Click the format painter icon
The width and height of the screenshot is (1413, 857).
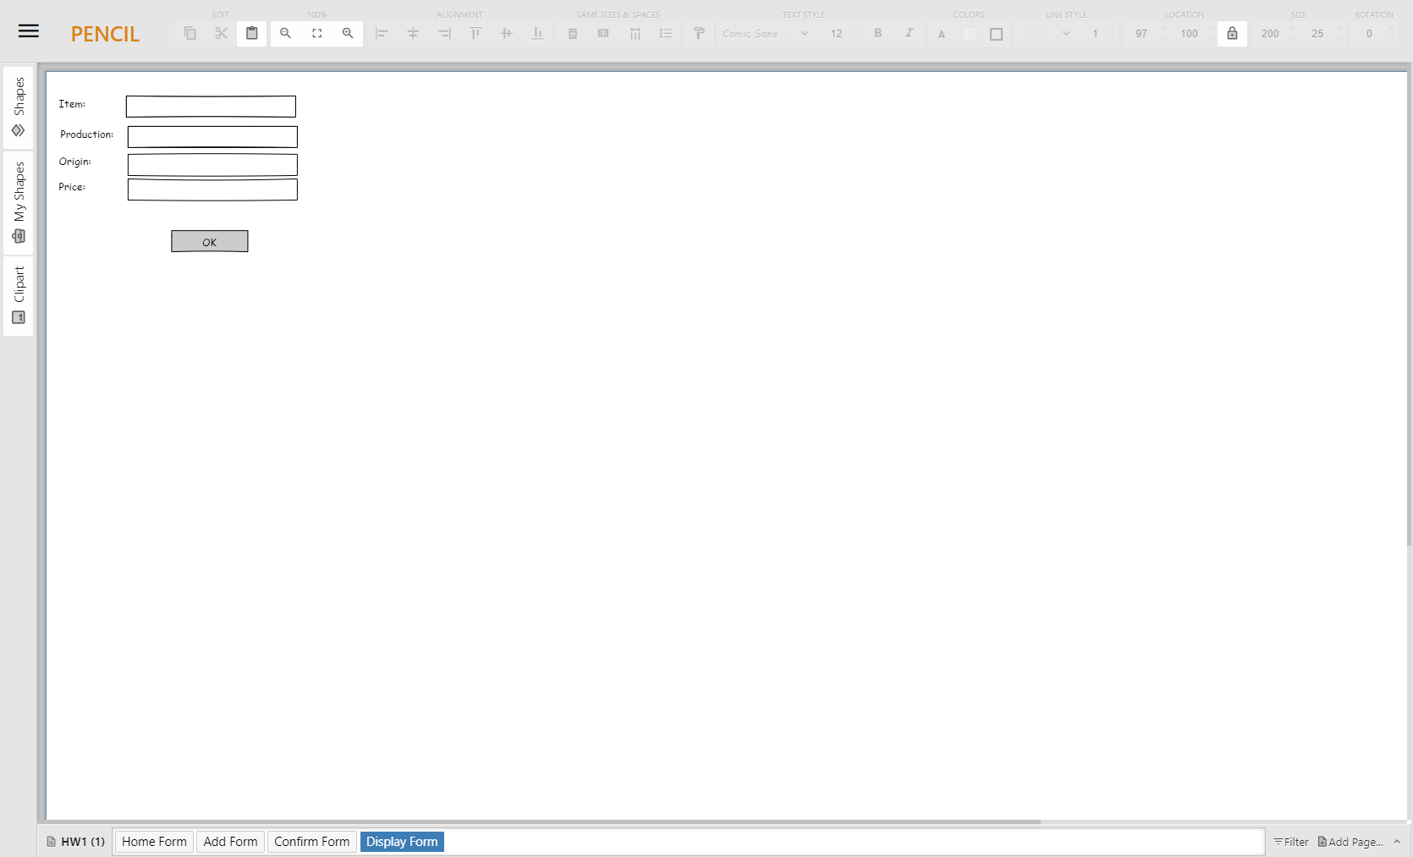point(699,34)
